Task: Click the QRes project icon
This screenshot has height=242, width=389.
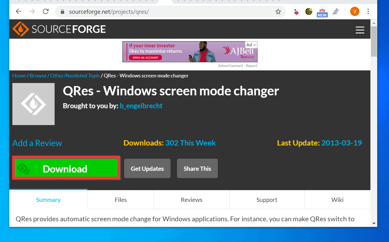Action: (33, 104)
